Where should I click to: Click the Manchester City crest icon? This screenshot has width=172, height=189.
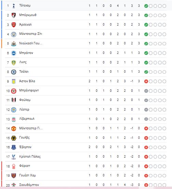tap(14, 34)
